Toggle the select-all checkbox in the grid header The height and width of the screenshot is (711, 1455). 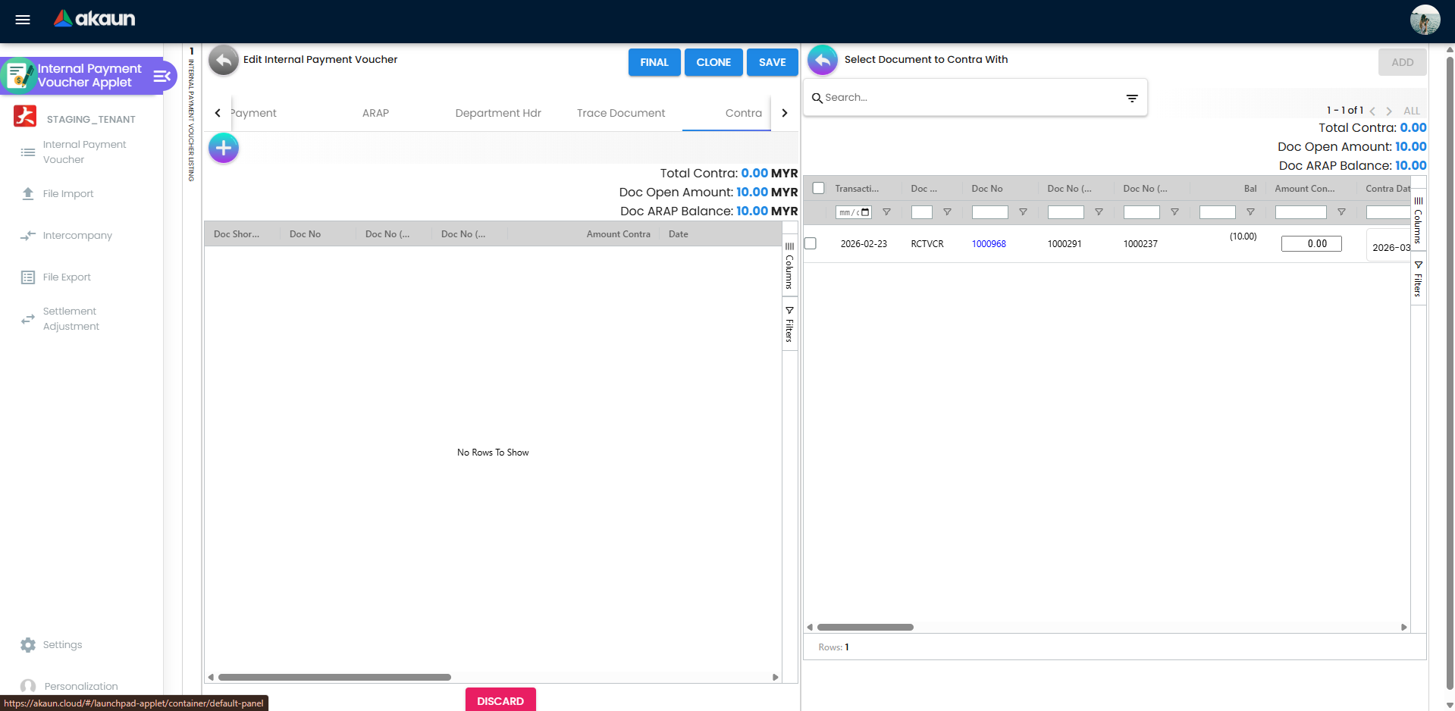pyautogui.click(x=819, y=187)
